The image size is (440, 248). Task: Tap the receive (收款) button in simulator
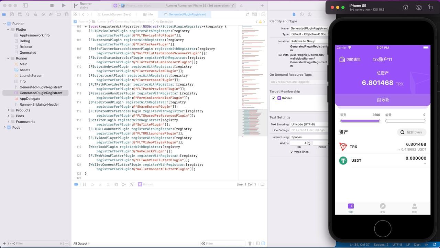[383, 100]
